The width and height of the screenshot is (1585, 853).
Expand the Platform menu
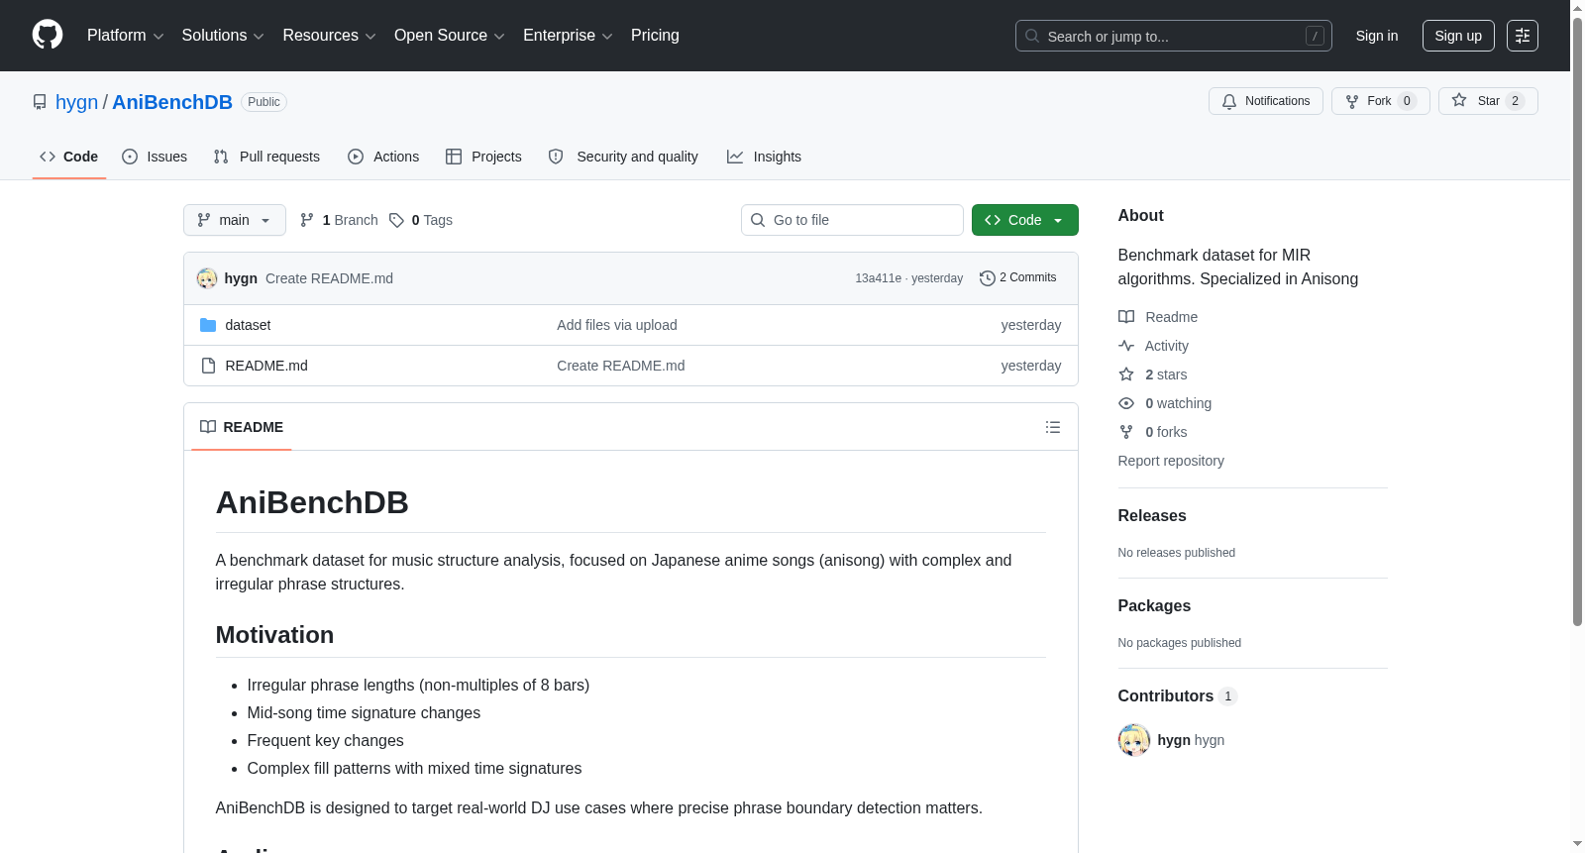(x=126, y=36)
